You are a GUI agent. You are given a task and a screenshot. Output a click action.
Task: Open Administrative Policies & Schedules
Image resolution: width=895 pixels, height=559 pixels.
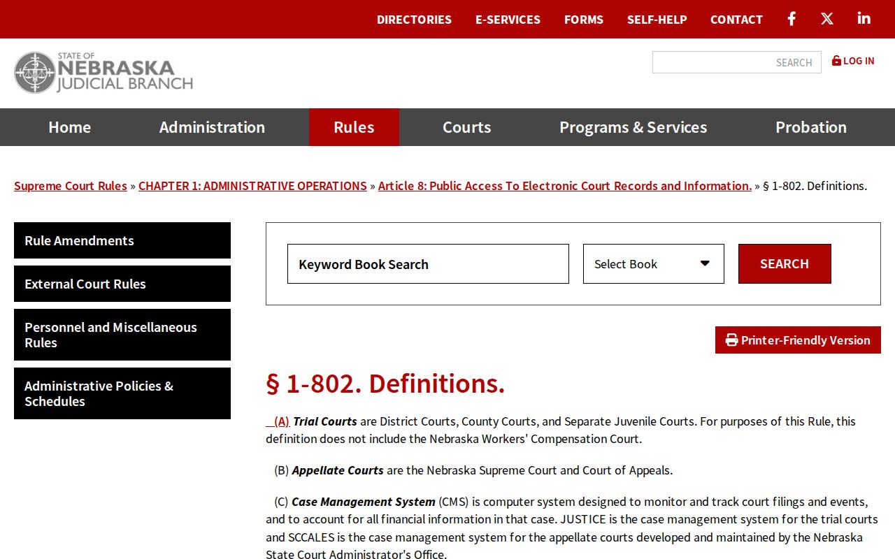(122, 393)
